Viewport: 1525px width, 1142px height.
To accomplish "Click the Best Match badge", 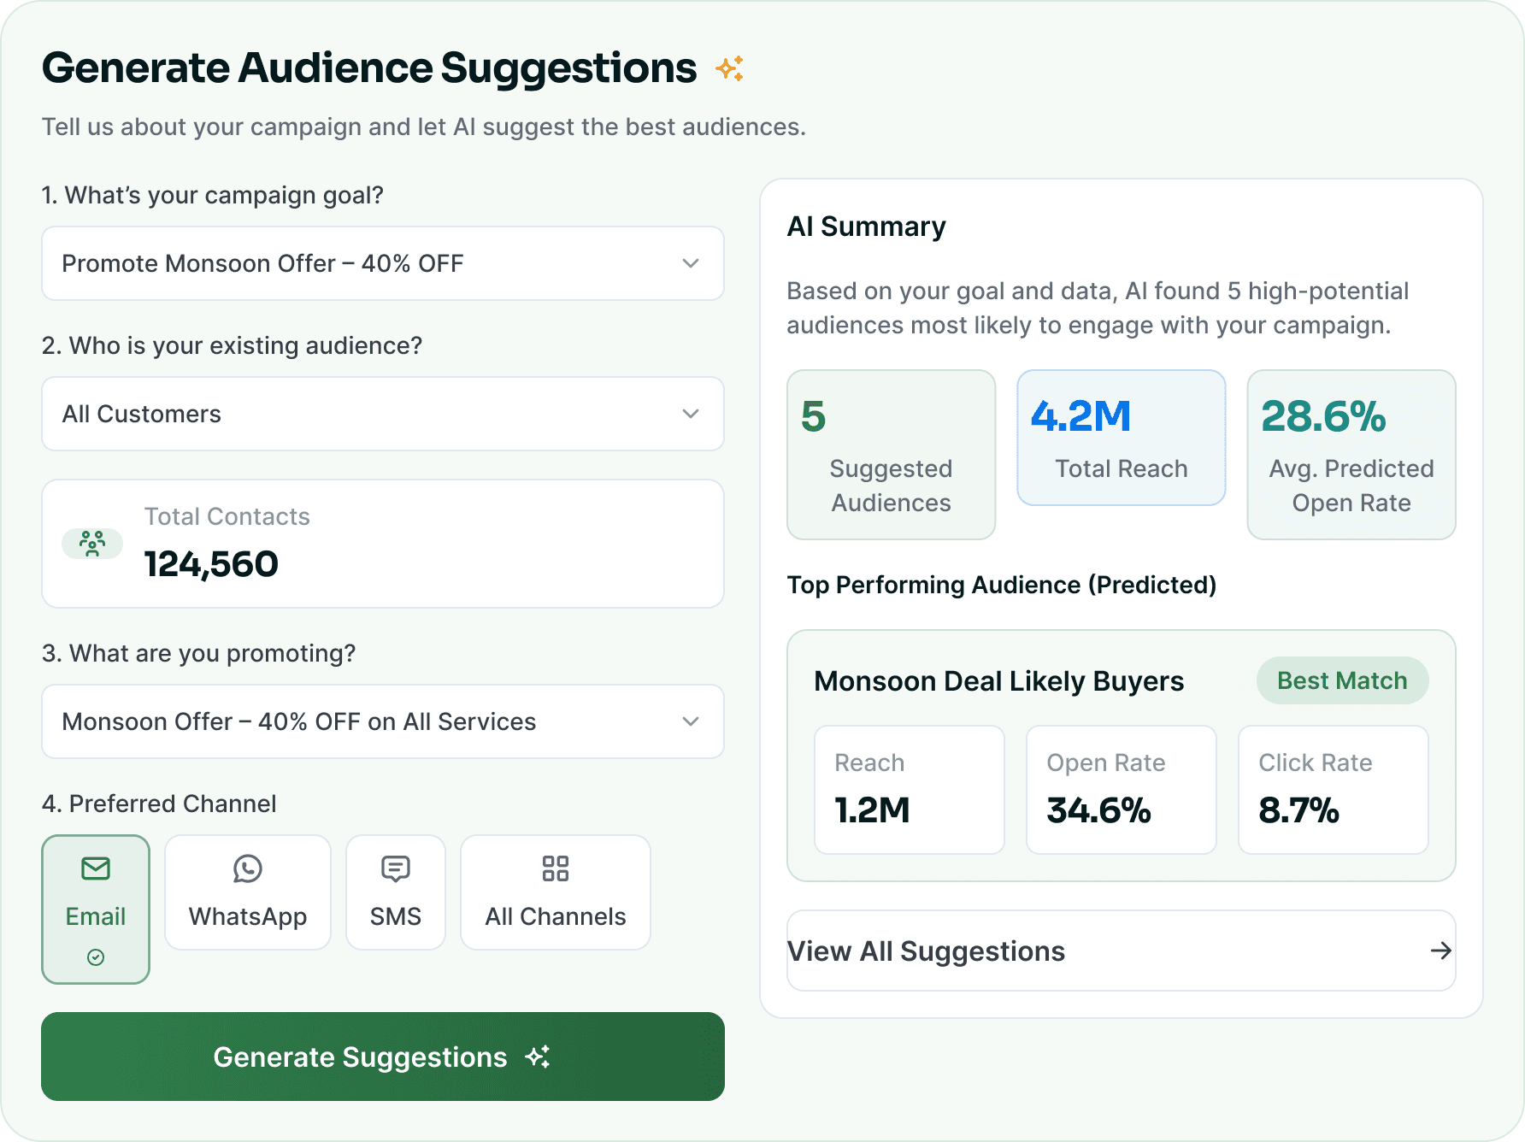I will tap(1342, 680).
